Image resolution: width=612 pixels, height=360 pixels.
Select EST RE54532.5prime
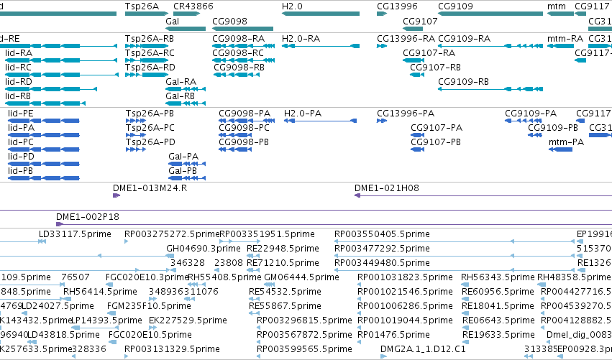coord(286,292)
